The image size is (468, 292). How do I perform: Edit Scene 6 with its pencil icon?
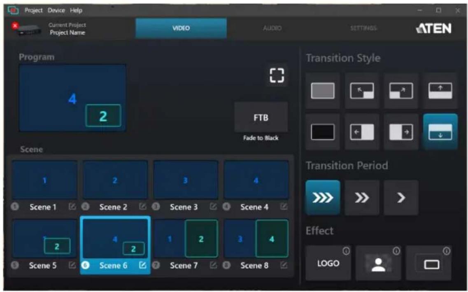coord(143,265)
